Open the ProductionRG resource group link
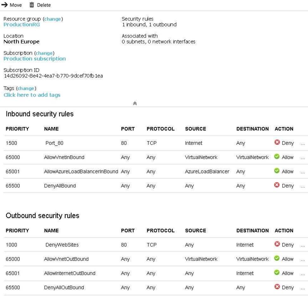308x296 pixels. (22, 25)
